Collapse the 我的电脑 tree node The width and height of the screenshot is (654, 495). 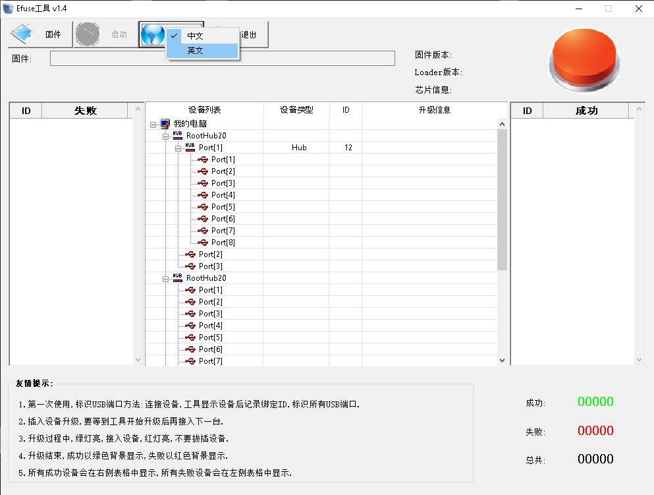[x=155, y=123]
